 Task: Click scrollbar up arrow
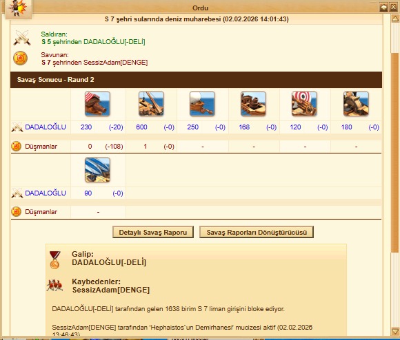[x=395, y=19]
